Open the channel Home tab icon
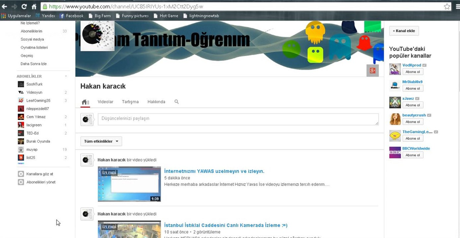The width and height of the screenshot is (460, 238). (85, 102)
